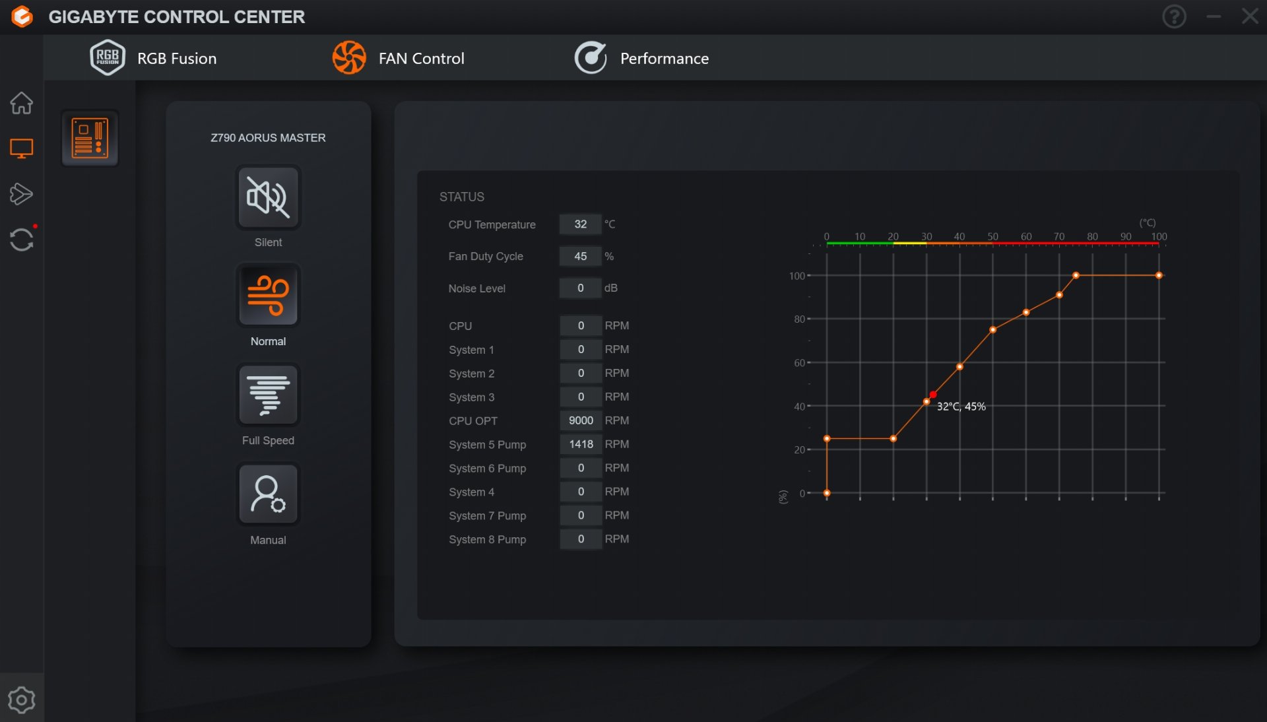Open settings gear at bottom left

[x=22, y=700]
